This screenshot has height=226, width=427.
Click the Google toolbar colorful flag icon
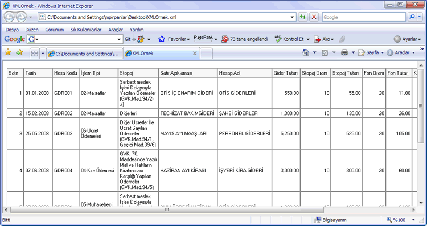(x=141, y=39)
